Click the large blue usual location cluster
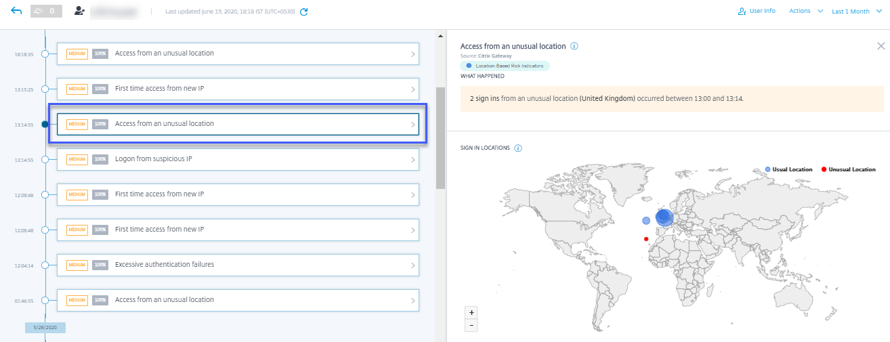The image size is (890, 342). point(664,217)
